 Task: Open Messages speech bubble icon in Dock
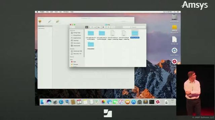(109, 102)
